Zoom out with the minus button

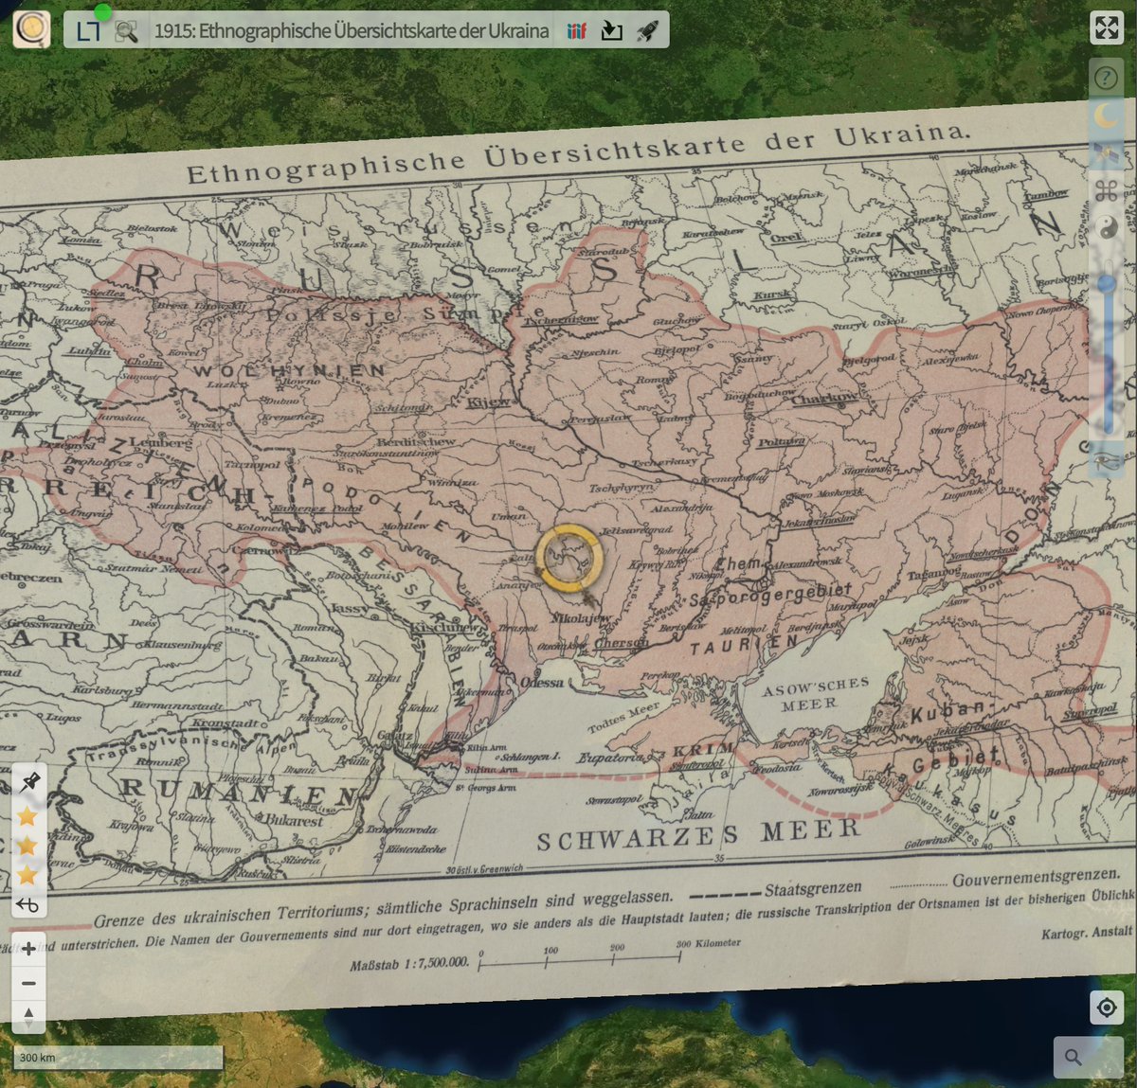point(28,983)
